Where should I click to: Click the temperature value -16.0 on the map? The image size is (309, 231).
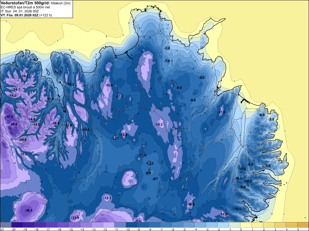point(191,204)
